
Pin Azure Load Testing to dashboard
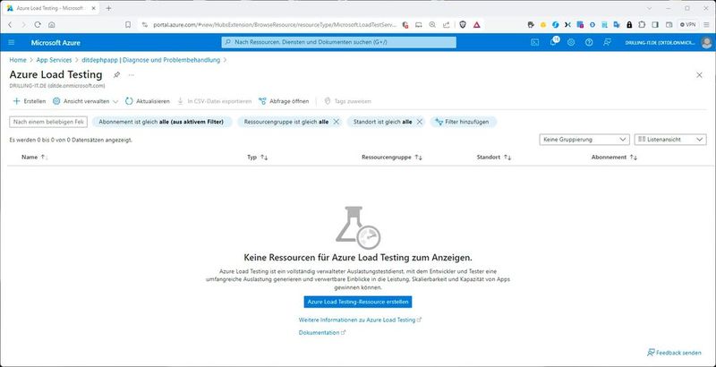117,75
